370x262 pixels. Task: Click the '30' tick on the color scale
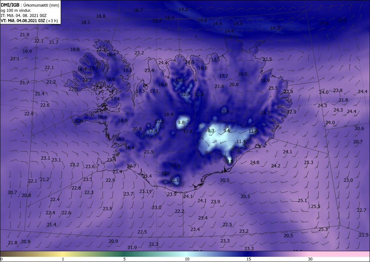[310, 259]
